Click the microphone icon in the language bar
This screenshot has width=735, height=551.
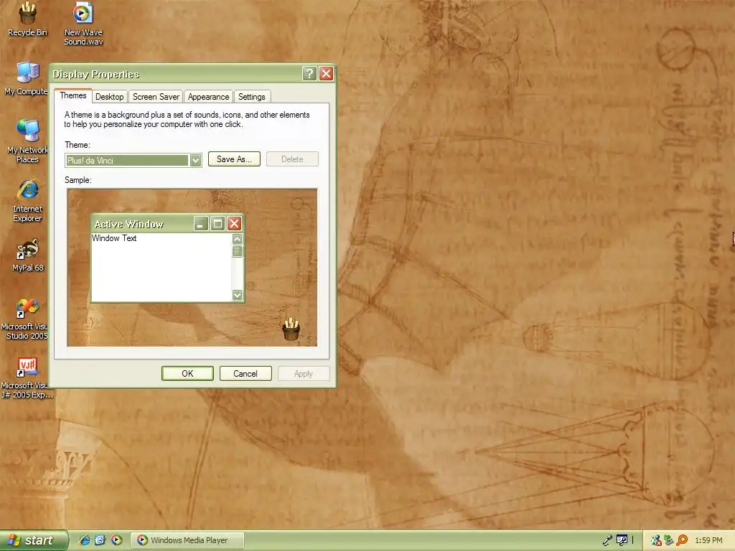pos(607,540)
